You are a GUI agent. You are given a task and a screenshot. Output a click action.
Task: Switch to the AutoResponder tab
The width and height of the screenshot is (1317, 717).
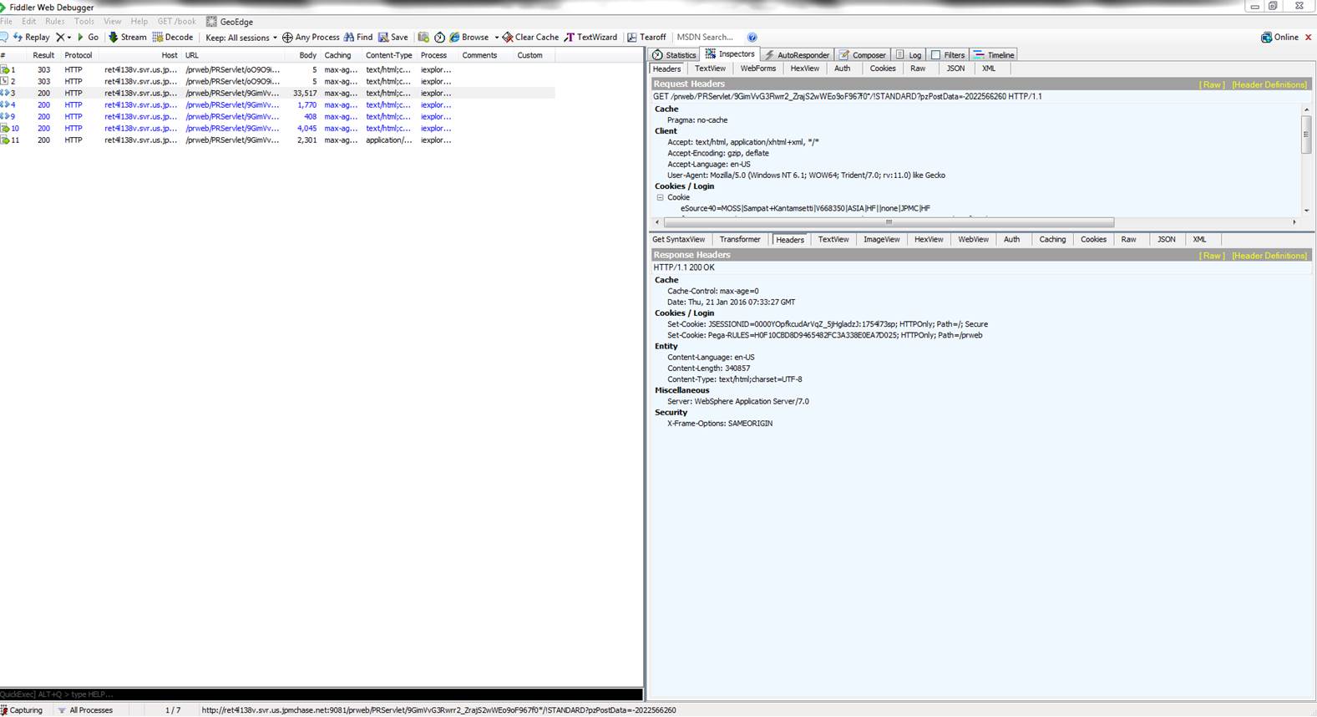[797, 55]
